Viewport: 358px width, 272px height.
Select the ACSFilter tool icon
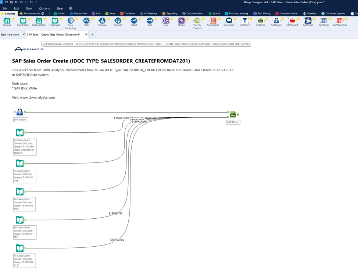[x=245, y=21]
